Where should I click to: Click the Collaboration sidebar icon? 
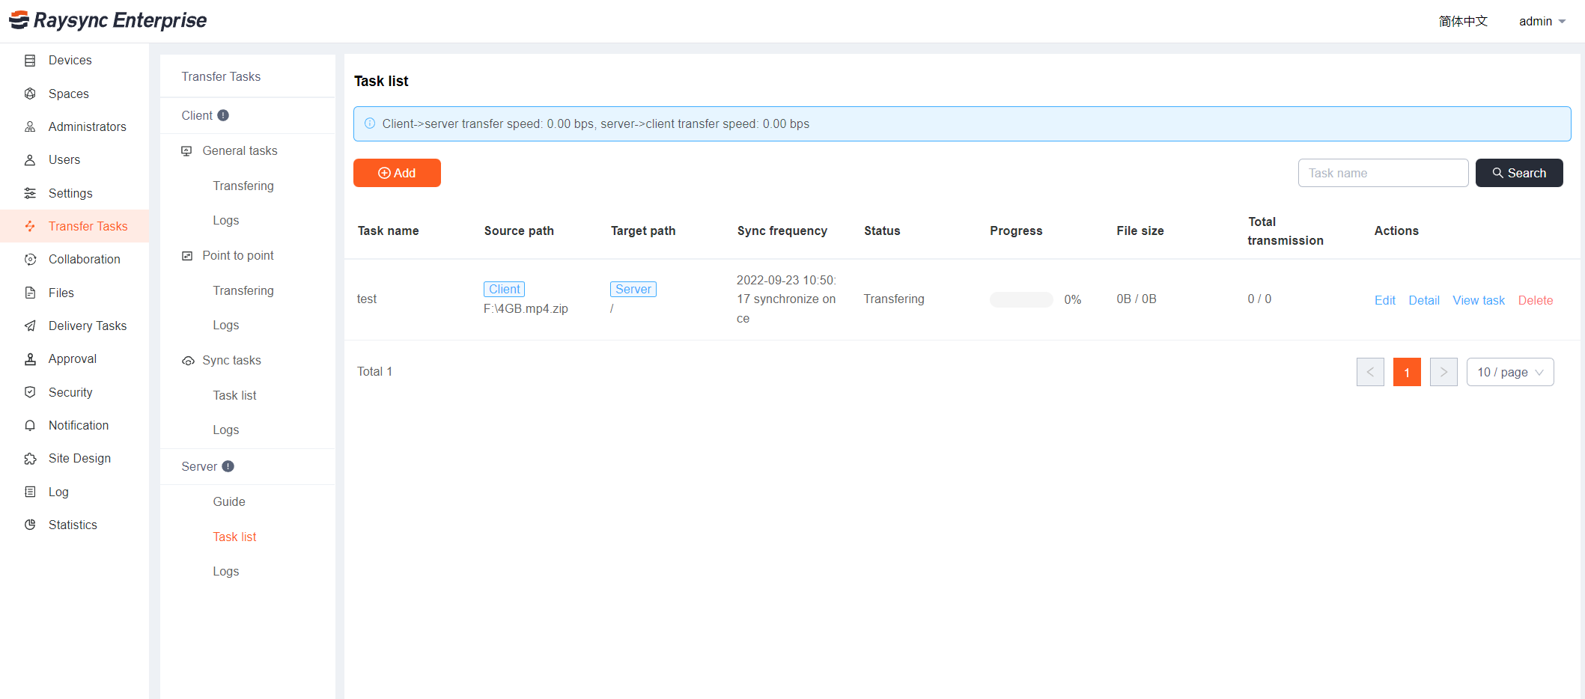coord(30,259)
